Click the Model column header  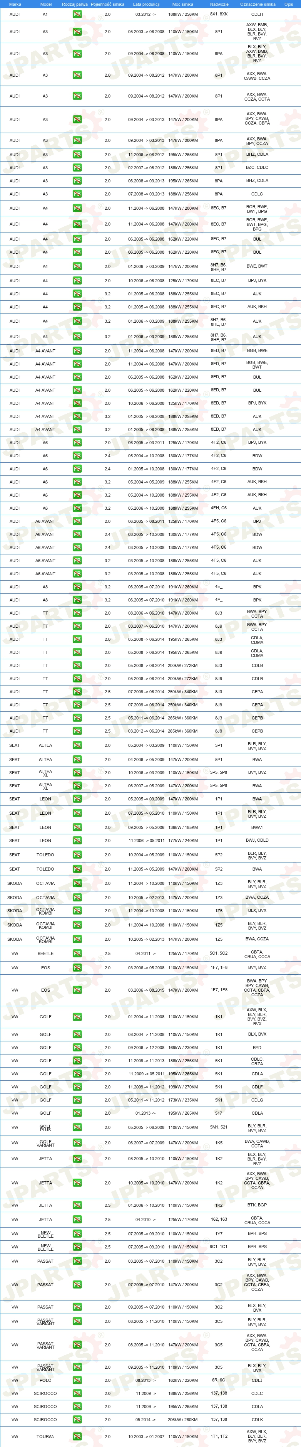(45, 4)
